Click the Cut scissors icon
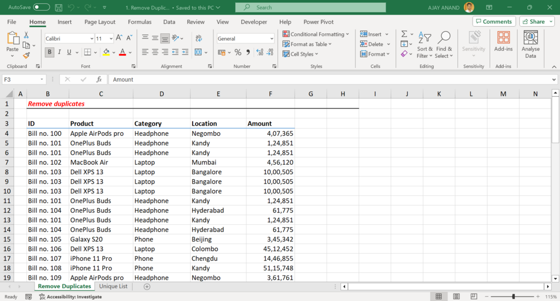 point(26,35)
